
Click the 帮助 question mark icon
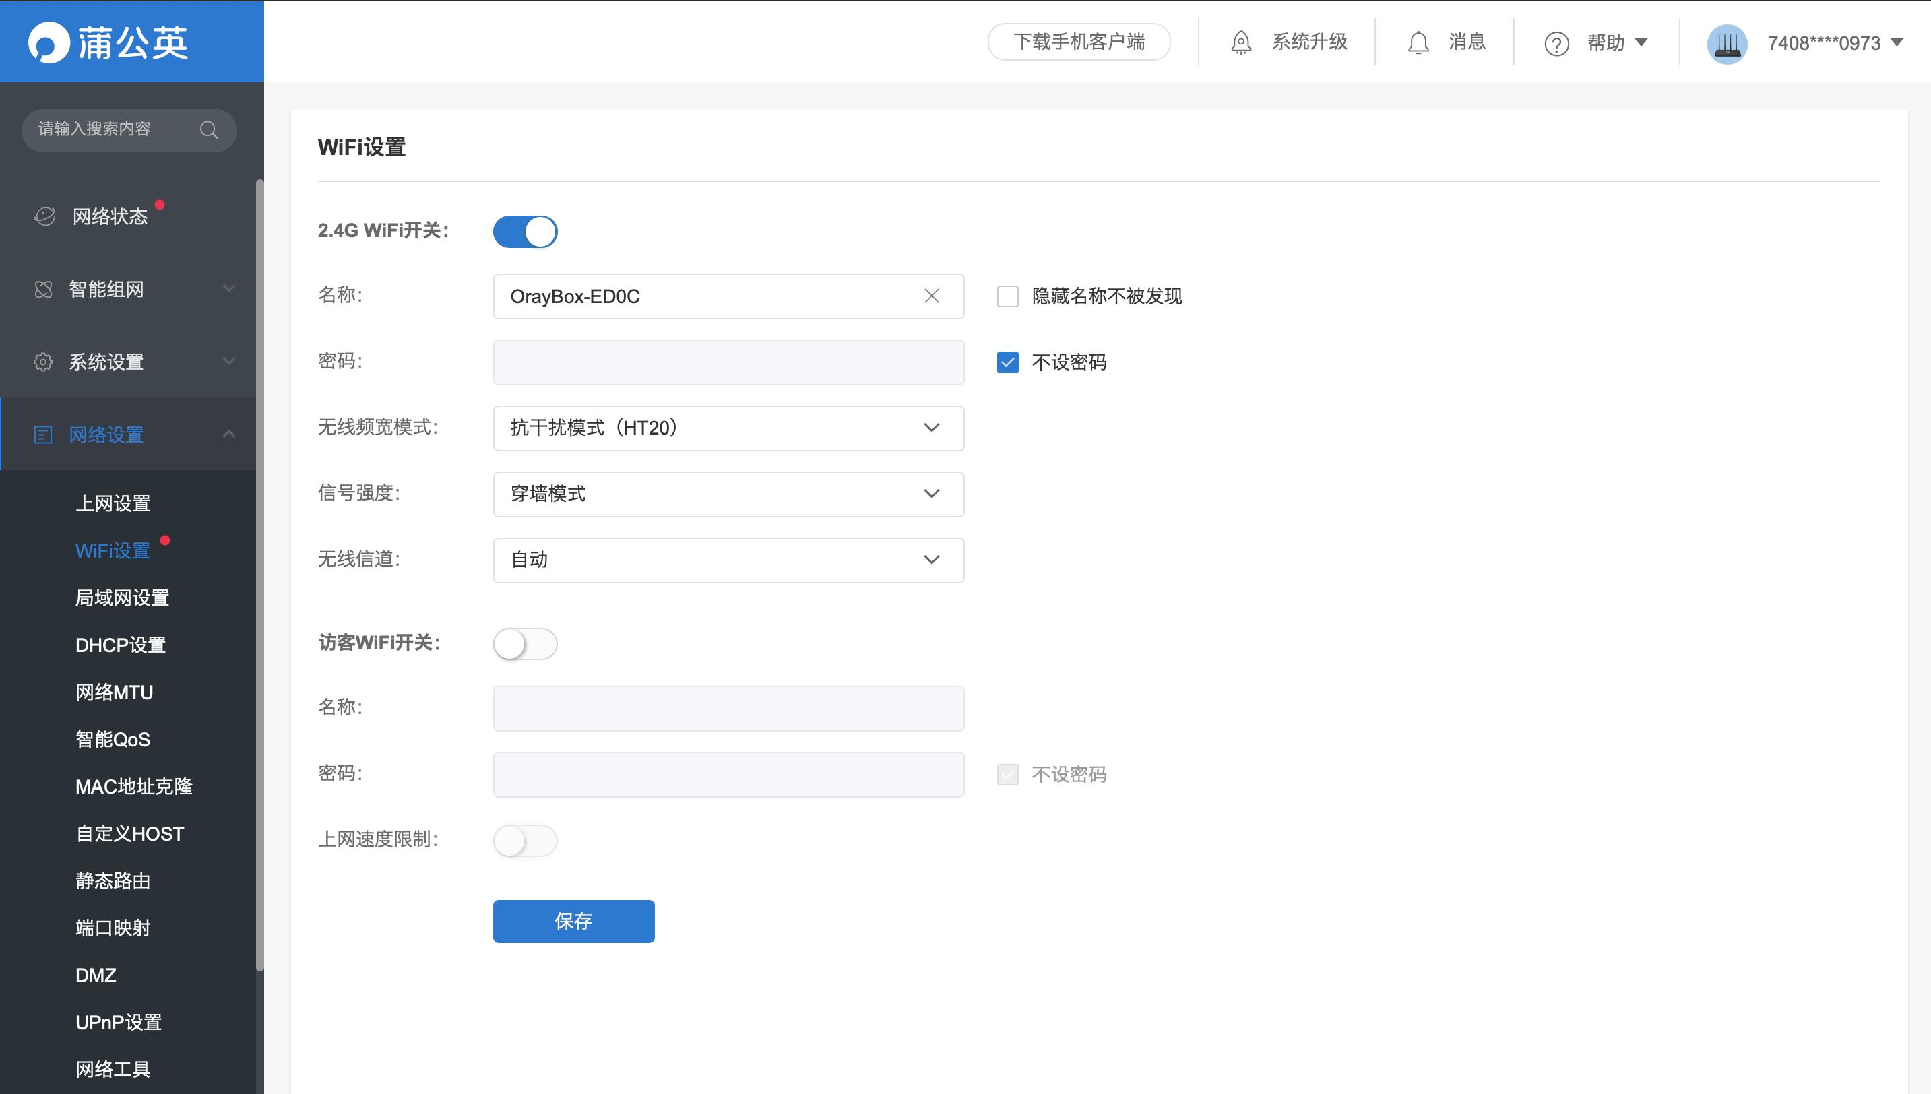[x=1556, y=44]
